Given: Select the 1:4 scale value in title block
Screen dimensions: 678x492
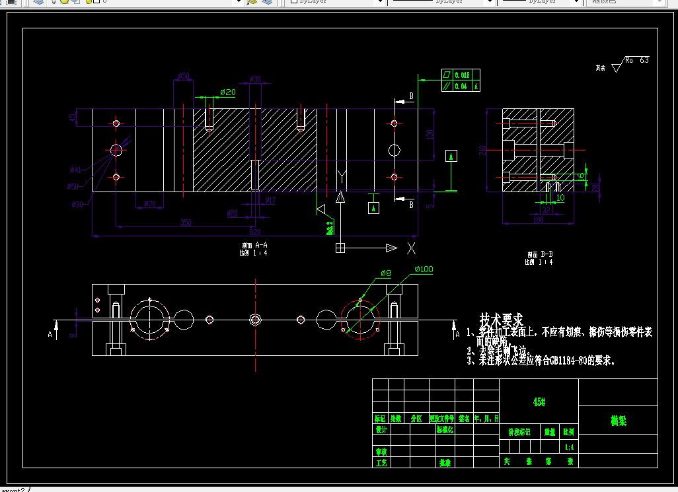Looking at the screenshot, I should [x=570, y=447].
